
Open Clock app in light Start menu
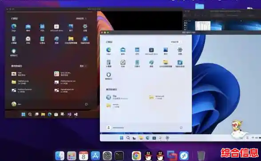(123, 63)
